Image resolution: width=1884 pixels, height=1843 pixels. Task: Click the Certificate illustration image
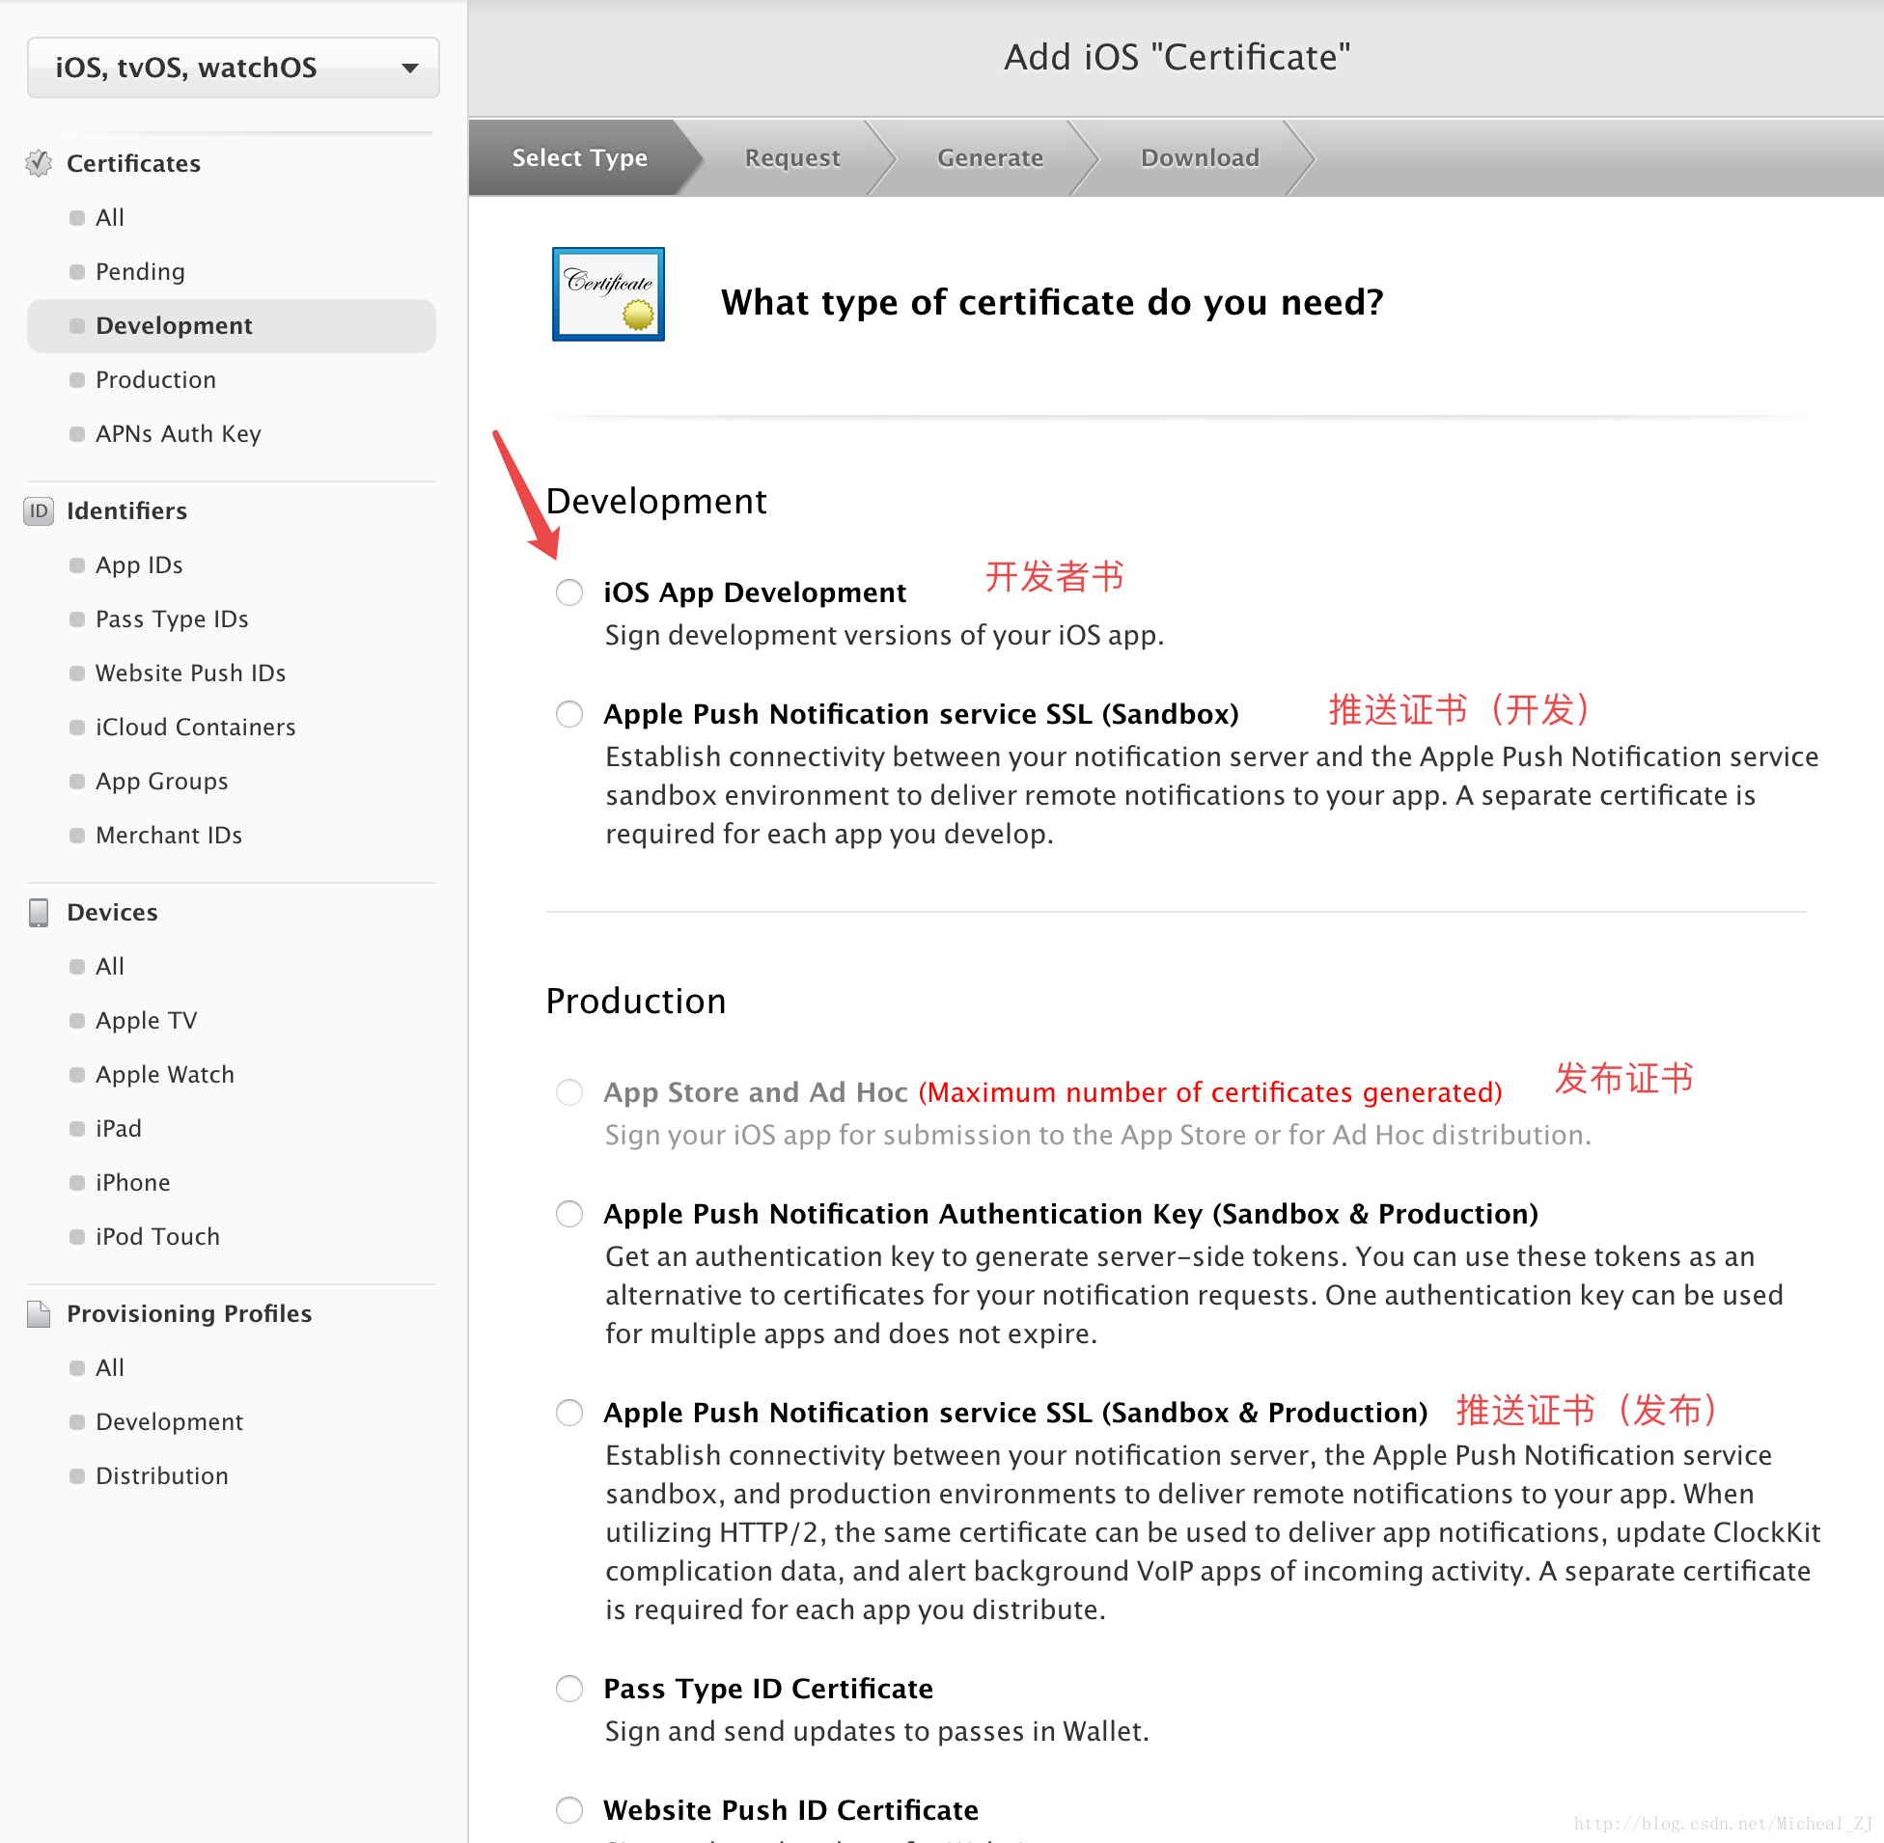tap(608, 294)
